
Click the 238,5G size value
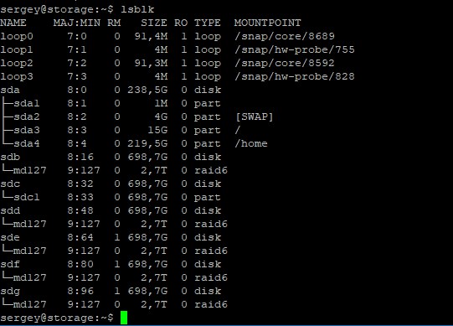pos(147,90)
